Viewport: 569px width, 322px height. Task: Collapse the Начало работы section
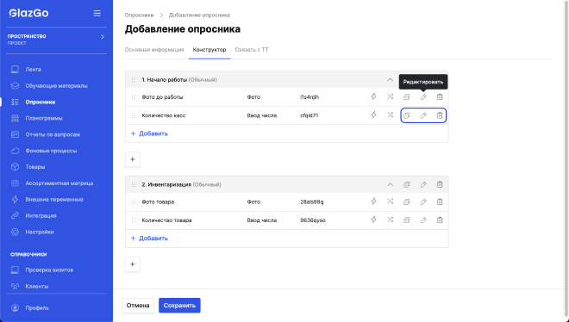[390, 80]
